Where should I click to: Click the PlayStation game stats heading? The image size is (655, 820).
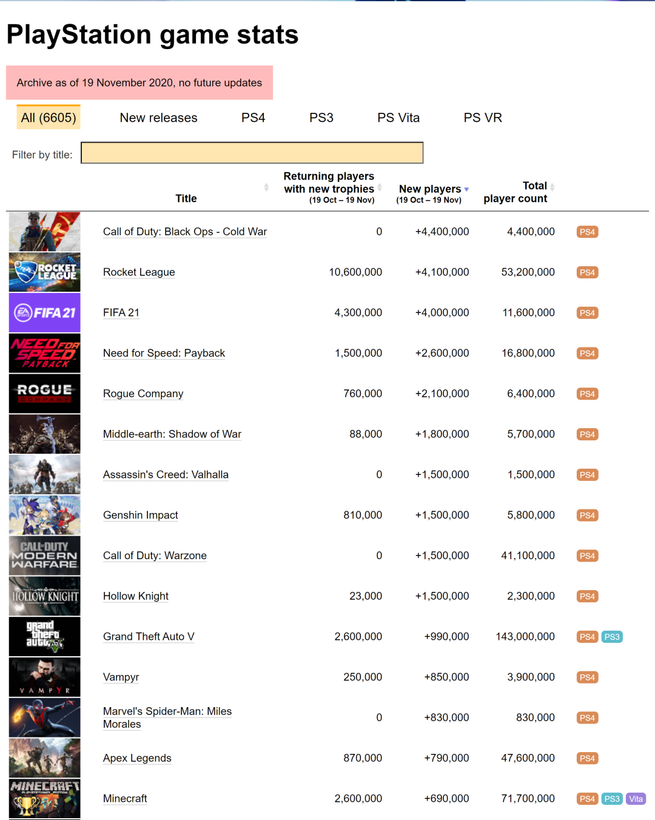point(152,35)
